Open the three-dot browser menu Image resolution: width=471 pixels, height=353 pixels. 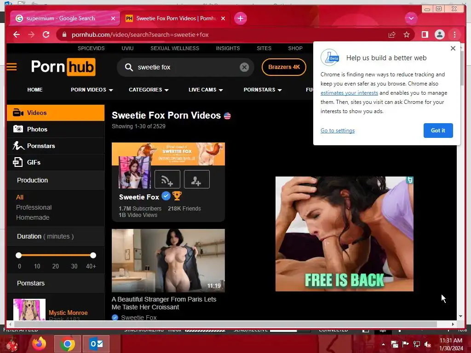pos(454,34)
